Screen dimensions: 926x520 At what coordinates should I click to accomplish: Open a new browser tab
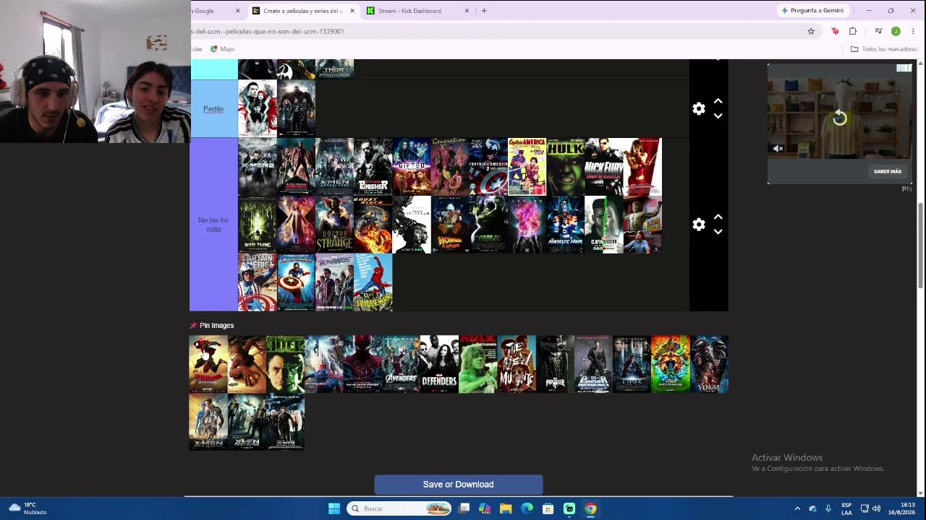point(484,11)
